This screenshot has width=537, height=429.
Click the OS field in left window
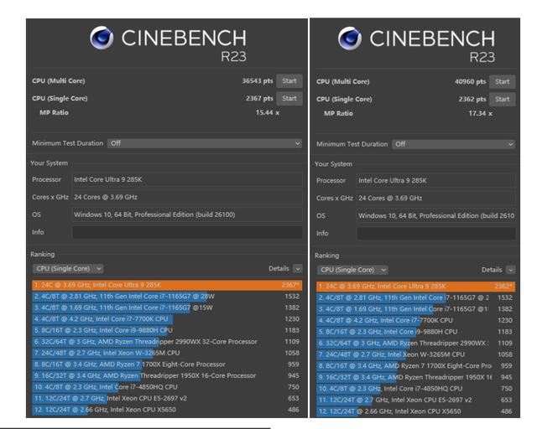point(187,214)
